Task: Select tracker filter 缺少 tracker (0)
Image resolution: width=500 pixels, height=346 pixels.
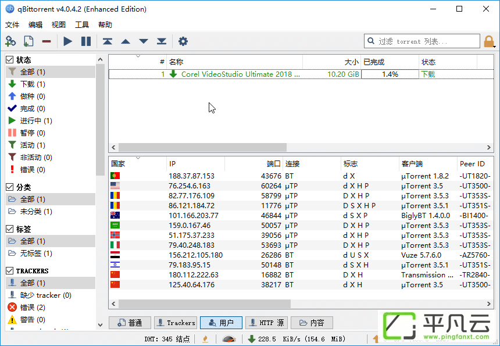Action: pos(51,295)
